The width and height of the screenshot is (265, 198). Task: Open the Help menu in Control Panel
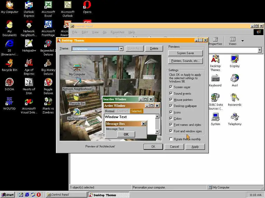pyautogui.click(x=132, y=32)
